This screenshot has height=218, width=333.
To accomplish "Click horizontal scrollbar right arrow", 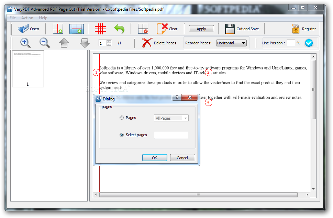I will (x=308, y=195).
